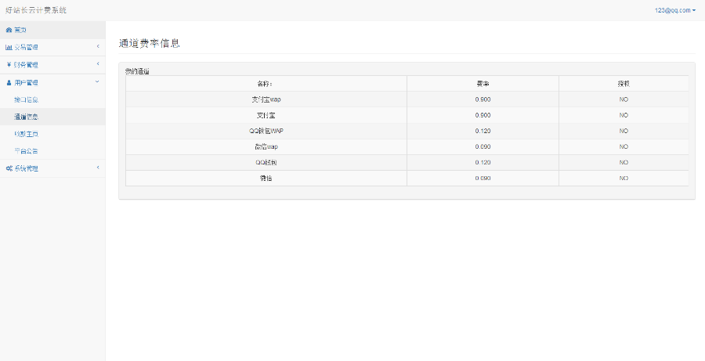Open the 123@qq.com account dropdown

675,10
